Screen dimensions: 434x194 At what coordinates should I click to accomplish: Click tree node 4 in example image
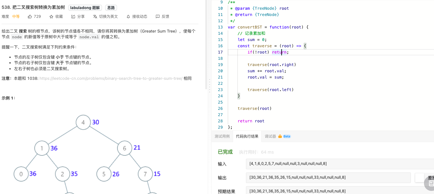[x=83, y=122]
